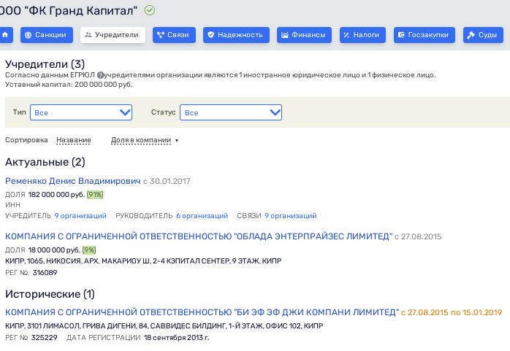Viewport: 510px width, 351px height.
Task: Open Ременяко Денис Владимирович profile
Action: click(73, 181)
